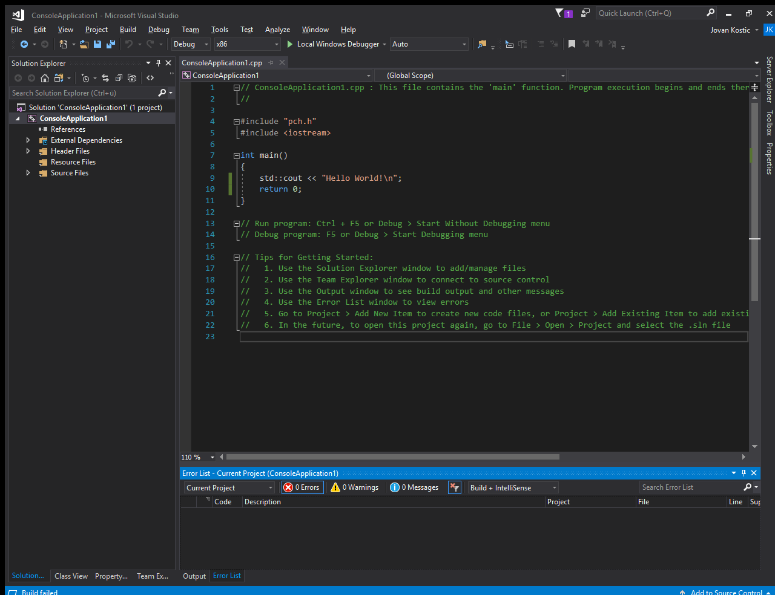Click Collapse All in Solution Explorer
The width and height of the screenshot is (775, 595).
[x=119, y=78]
